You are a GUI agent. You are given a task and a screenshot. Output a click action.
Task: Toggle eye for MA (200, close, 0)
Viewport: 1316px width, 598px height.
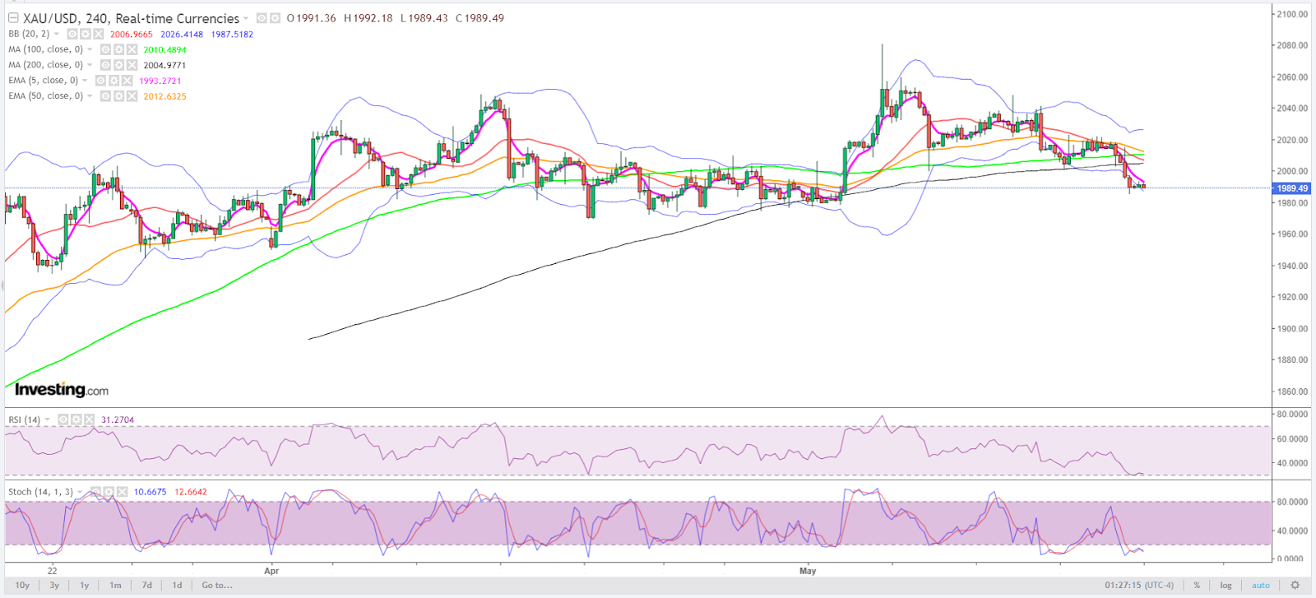(105, 65)
